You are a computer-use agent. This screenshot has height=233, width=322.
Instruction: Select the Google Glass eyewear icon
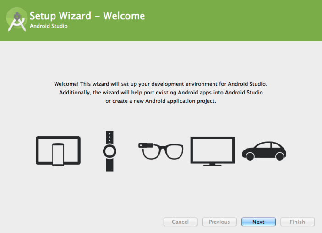[x=161, y=150]
